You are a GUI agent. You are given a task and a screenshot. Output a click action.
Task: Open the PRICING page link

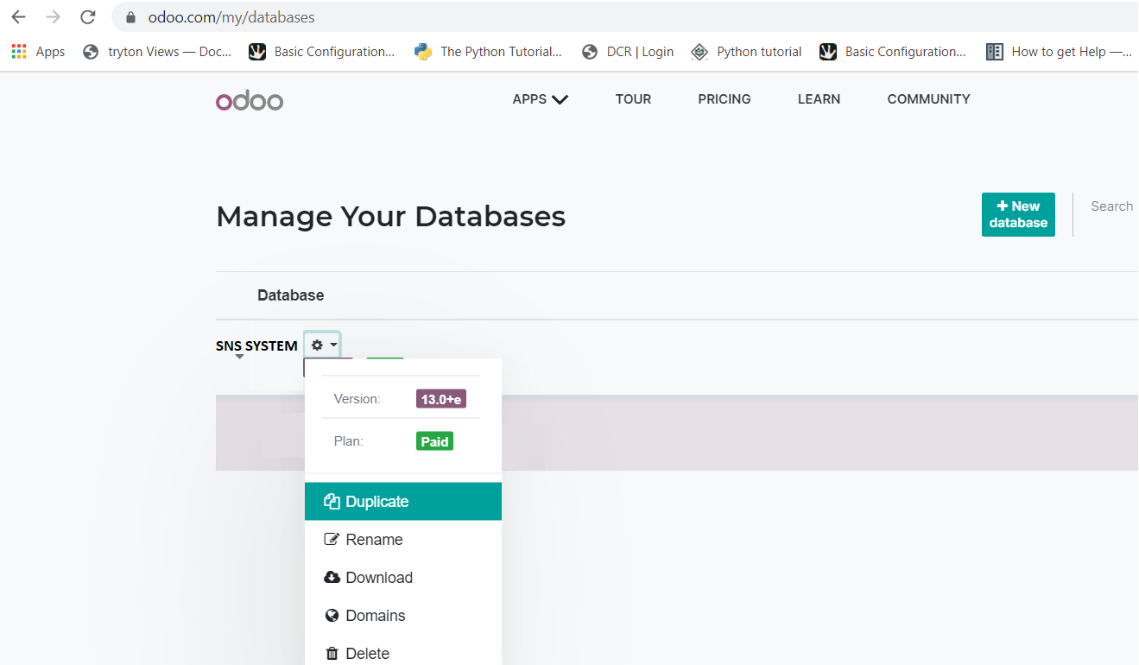coord(724,99)
